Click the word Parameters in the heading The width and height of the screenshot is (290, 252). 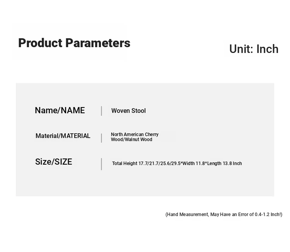tap(98, 43)
